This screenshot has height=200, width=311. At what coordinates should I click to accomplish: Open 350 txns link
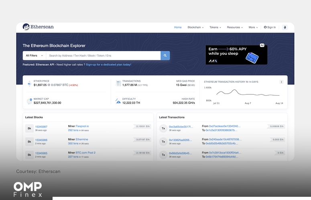pos(73,144)
